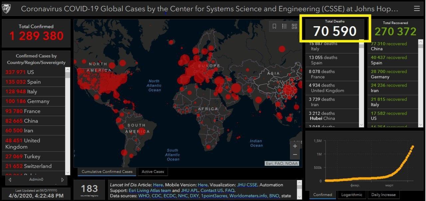Select Turkey in confirmed cases list
The image size is (426, 201).
[34, 156]
